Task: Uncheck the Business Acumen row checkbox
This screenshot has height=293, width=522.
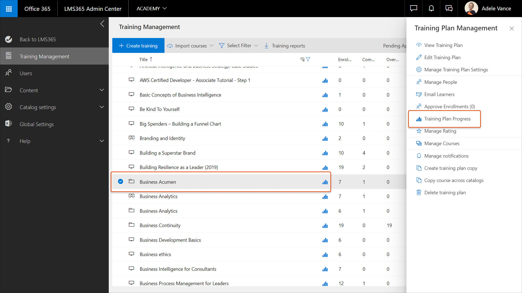Action: point(120,181)
